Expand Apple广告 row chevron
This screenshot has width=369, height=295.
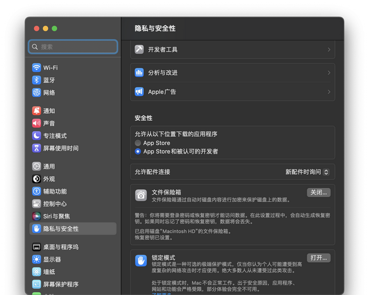[329, 92]
